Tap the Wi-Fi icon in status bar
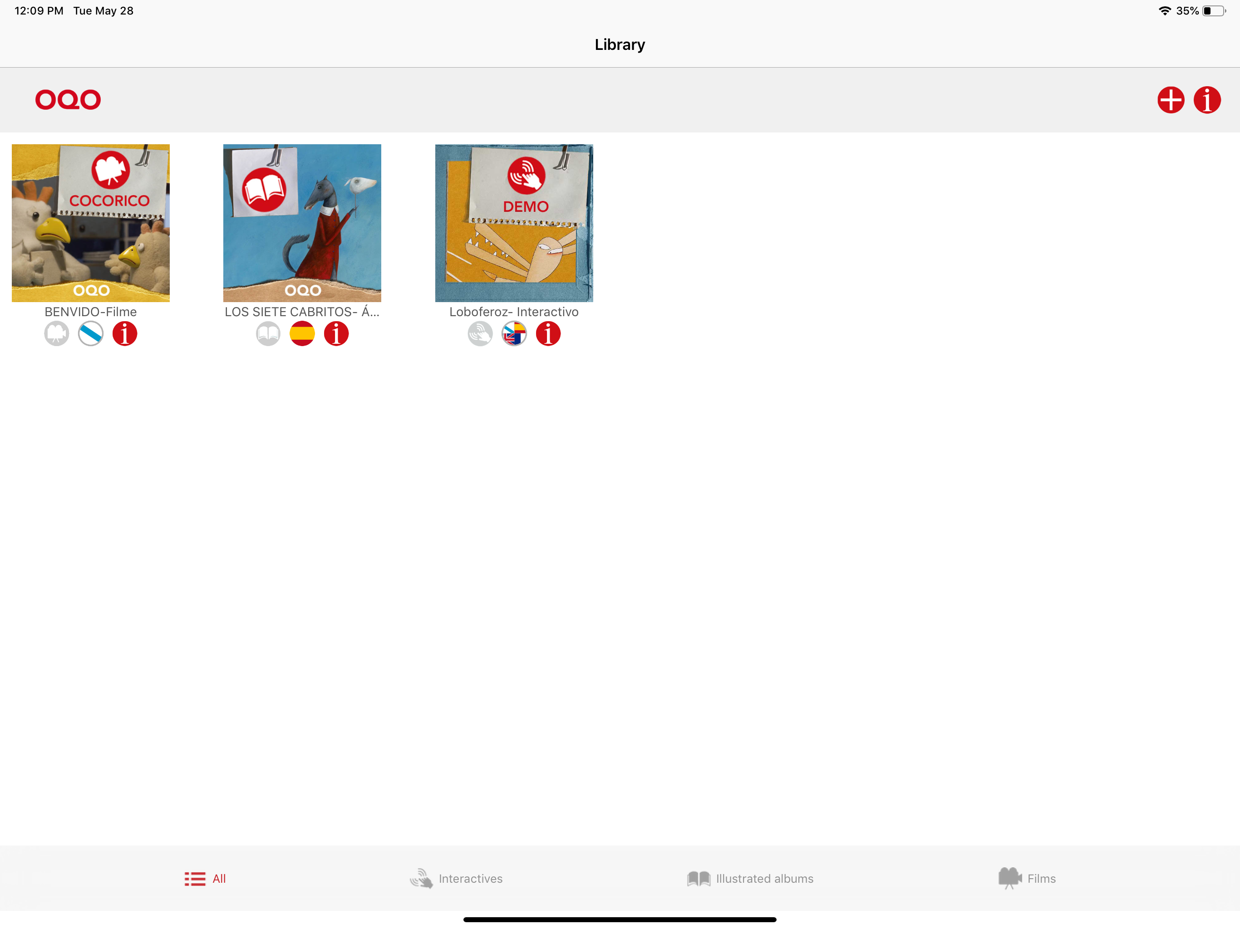 click(x=1165, y=10)
